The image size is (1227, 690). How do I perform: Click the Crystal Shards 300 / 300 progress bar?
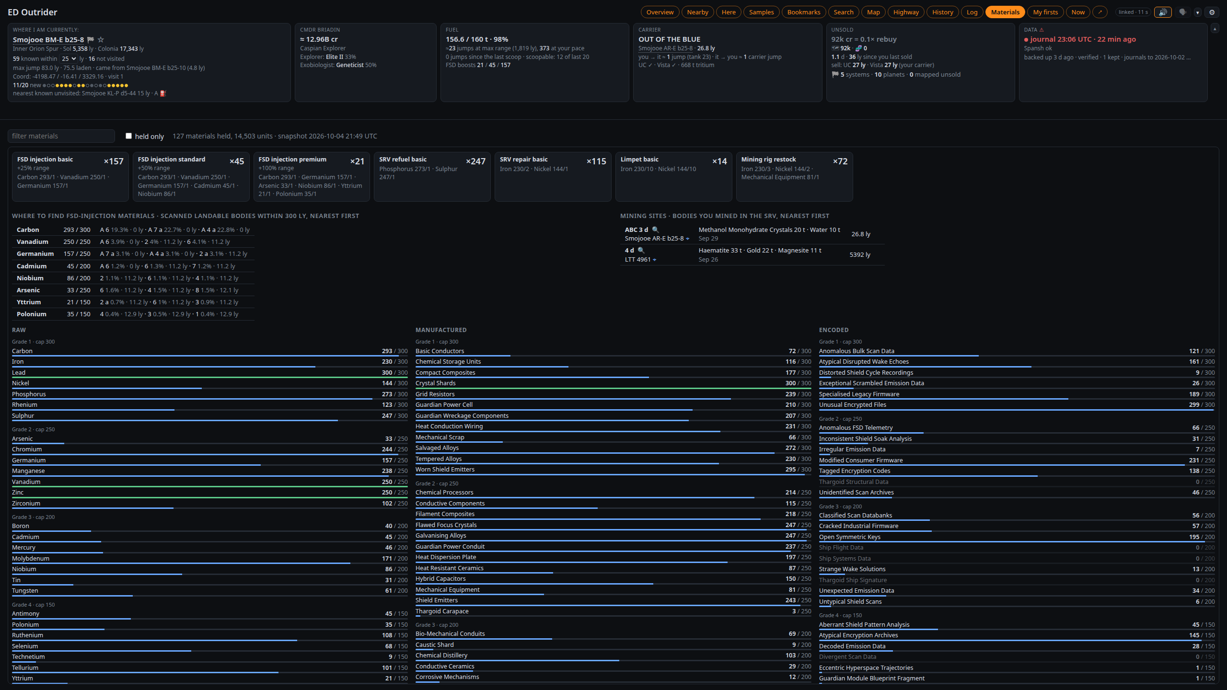613,388
